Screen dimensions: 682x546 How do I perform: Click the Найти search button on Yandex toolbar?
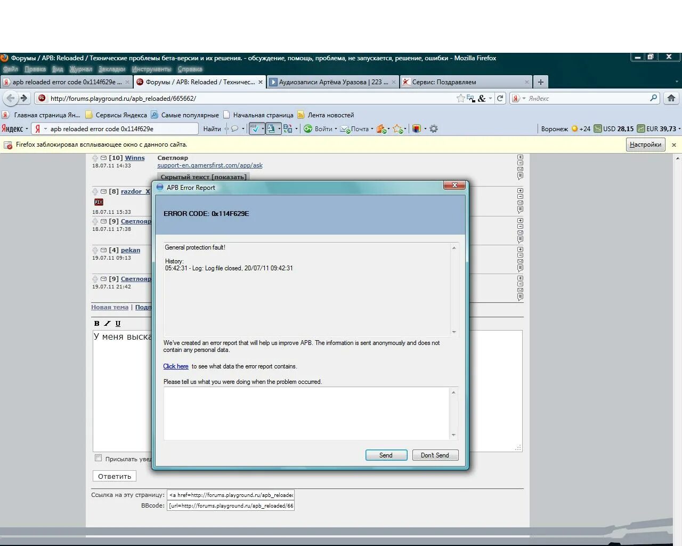(212, 129)
